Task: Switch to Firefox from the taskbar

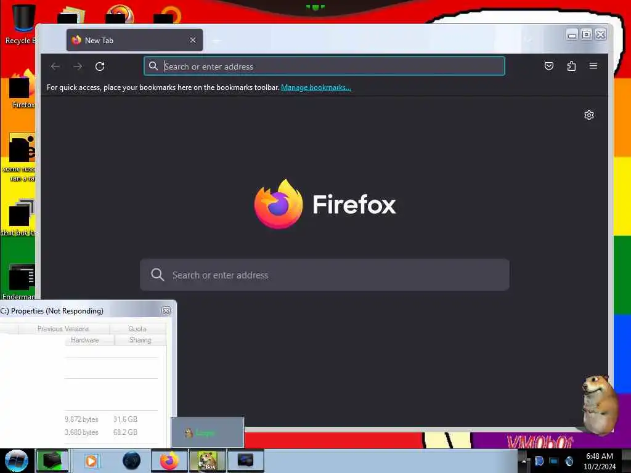Action: click(x=169, y=461)
